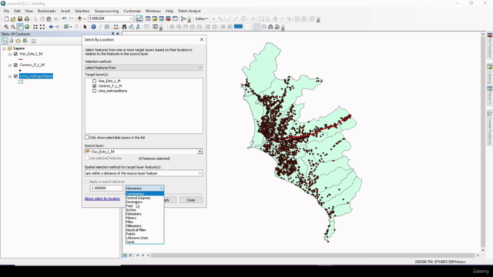Open an existing map document
Screen dimensions: 493x277
click(x=13, y=18)
